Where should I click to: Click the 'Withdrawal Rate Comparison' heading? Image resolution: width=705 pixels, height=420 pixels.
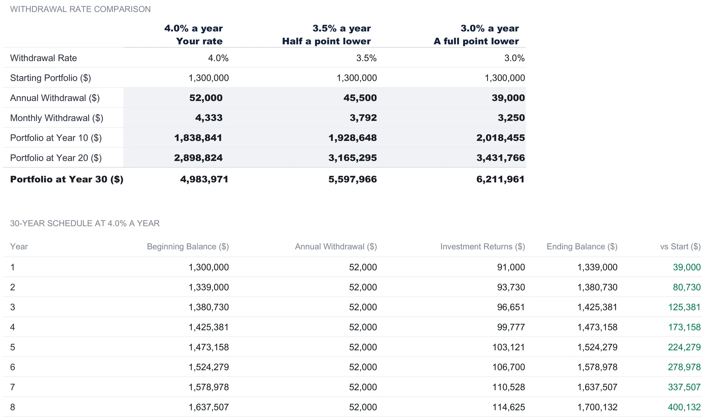(x=80, y=9)
